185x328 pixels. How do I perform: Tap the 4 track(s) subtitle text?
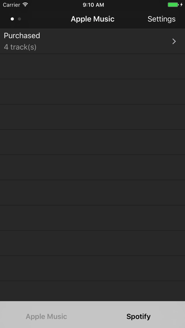[x=20, y=47]
